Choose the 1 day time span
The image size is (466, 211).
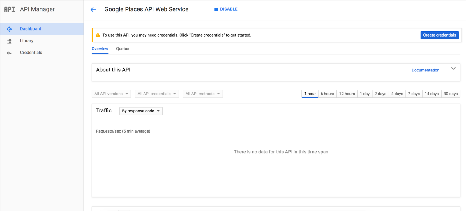(365, 94)
